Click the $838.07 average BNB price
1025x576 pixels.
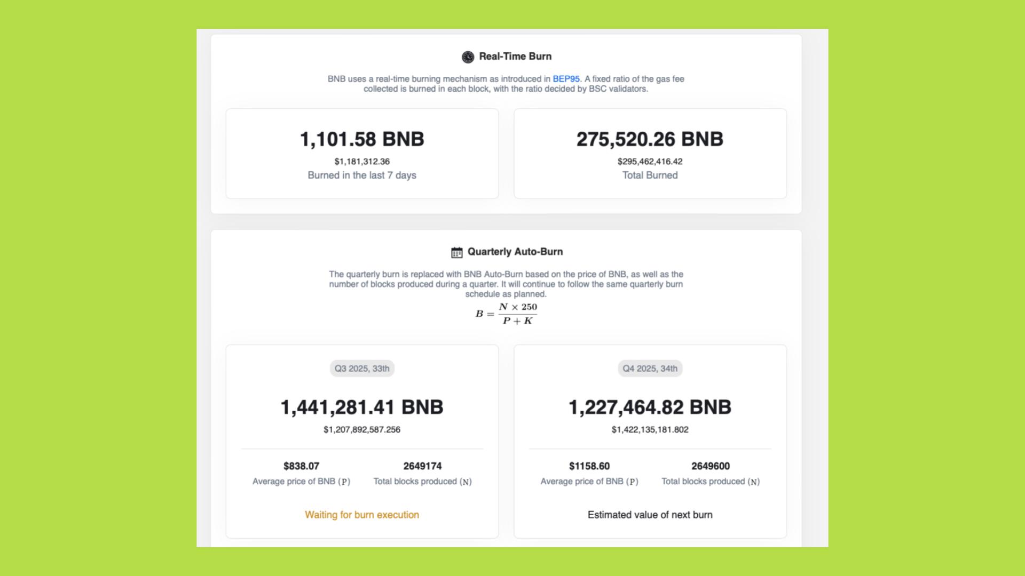301,466
